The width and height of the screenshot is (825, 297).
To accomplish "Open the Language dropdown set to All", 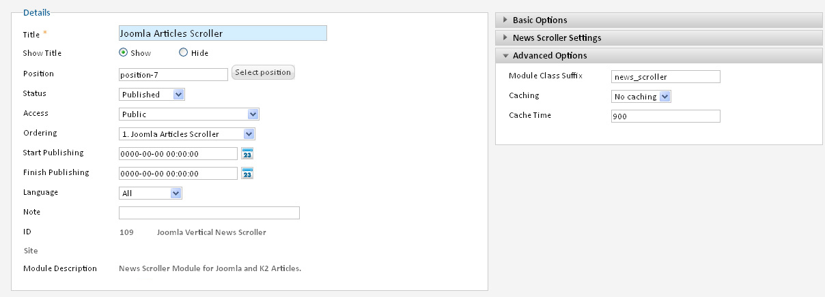I will click(x=151, y=193).
